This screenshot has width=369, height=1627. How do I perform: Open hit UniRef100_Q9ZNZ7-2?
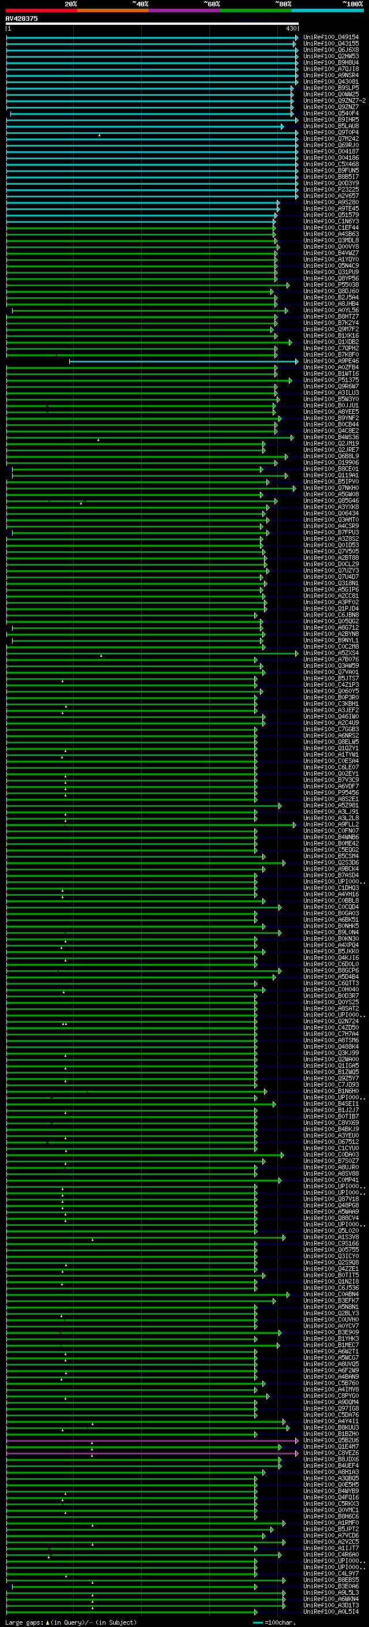click(334, 101)
